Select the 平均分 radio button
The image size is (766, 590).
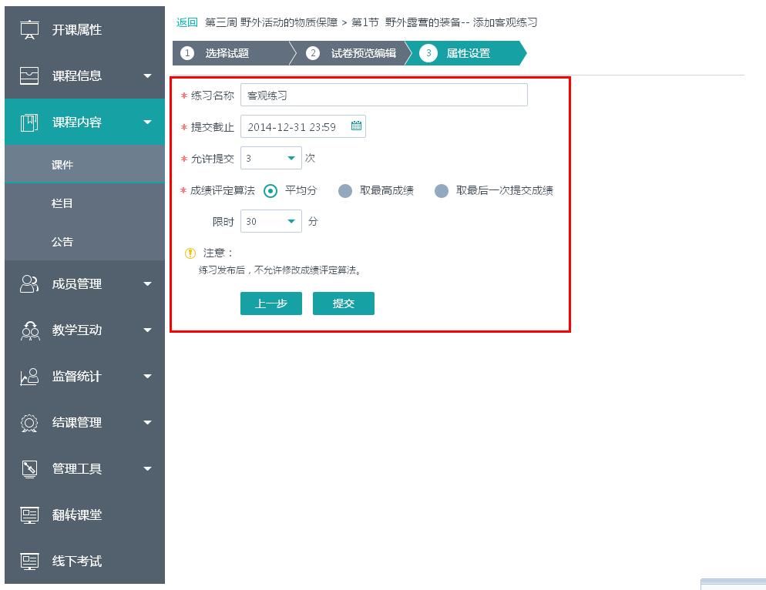point(270,191)
